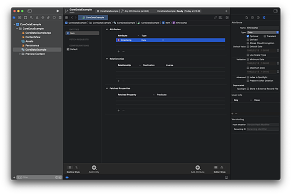Open the File inspector icon
This screenshot has width=291, height=194.
click(x=247, y=18)
